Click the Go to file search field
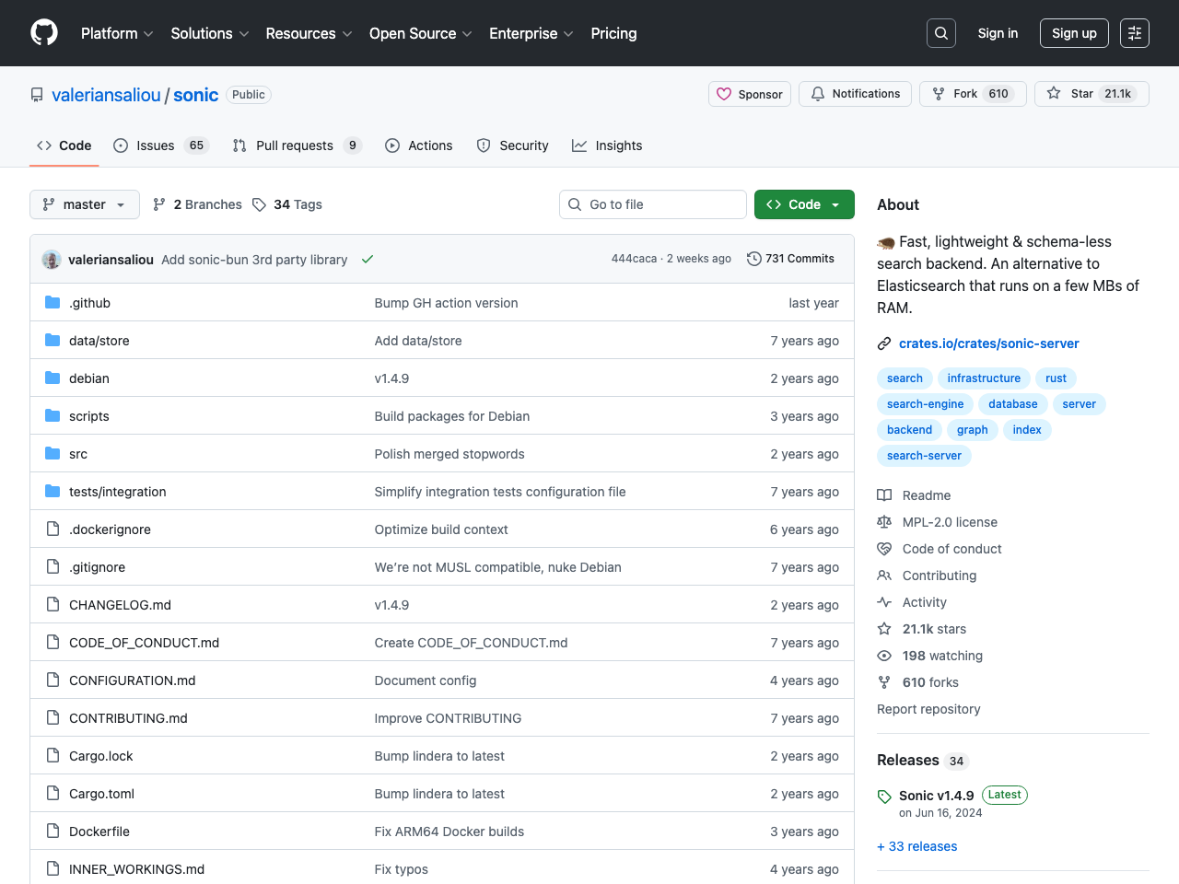 [653, 204]
